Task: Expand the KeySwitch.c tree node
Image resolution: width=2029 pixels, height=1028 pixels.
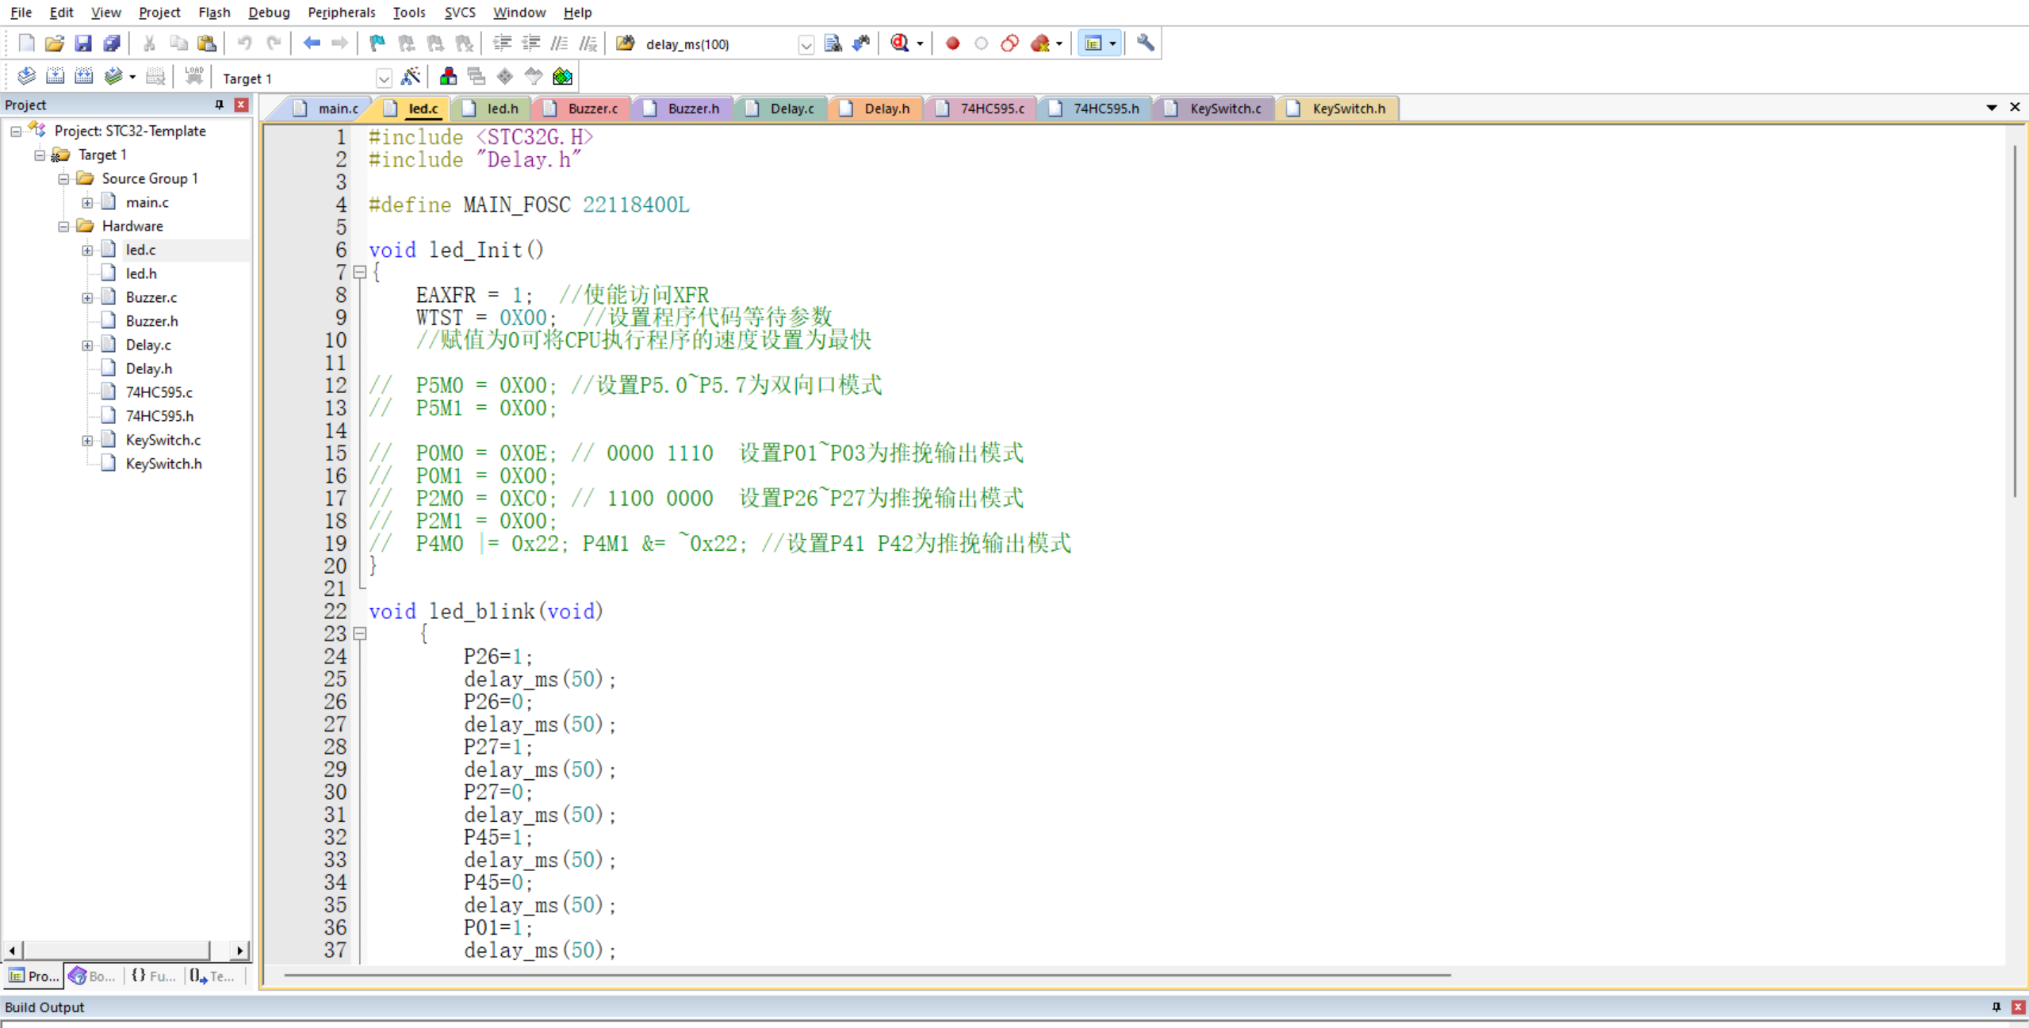Action: 87,441
